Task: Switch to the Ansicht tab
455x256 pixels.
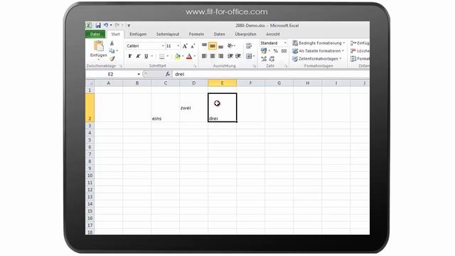Action: [273, 34]
